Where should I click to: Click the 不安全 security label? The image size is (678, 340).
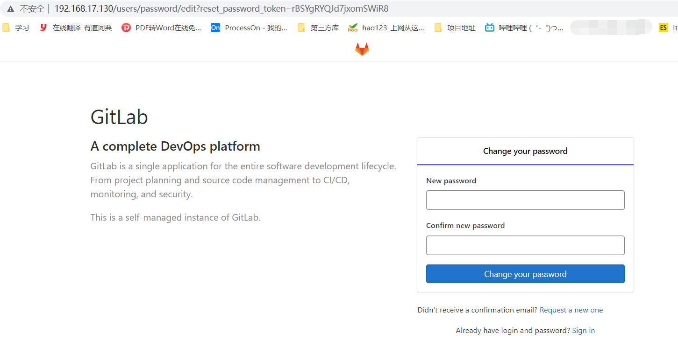[32, 9]
